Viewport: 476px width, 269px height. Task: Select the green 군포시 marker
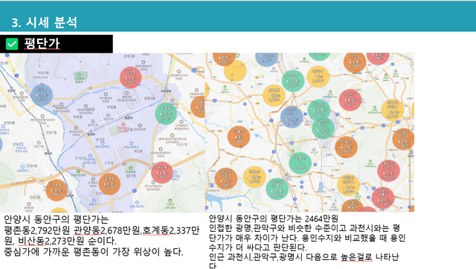tap(300, 163)
